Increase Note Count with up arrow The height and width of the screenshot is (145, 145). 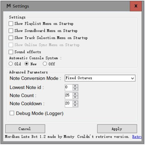75,94
